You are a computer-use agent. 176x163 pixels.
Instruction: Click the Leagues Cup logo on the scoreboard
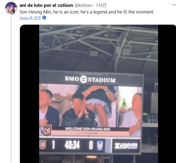click(x=126, y=146)
